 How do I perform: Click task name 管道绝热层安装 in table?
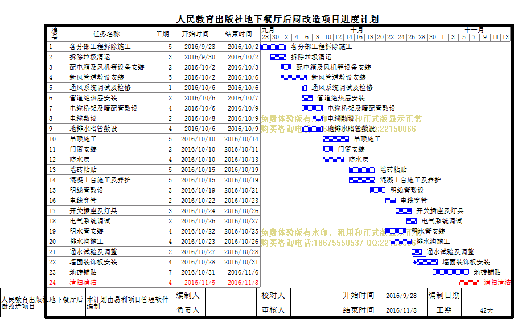coord(93,98)
